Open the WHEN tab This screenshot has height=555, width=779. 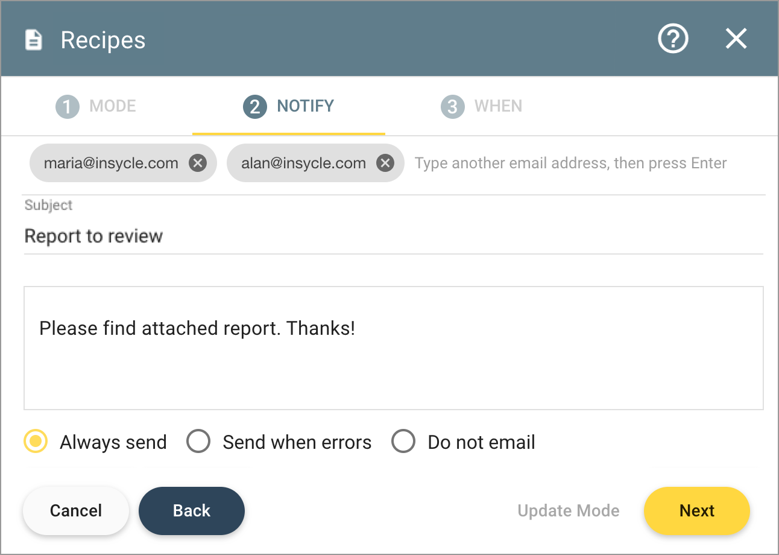point(499,106)
